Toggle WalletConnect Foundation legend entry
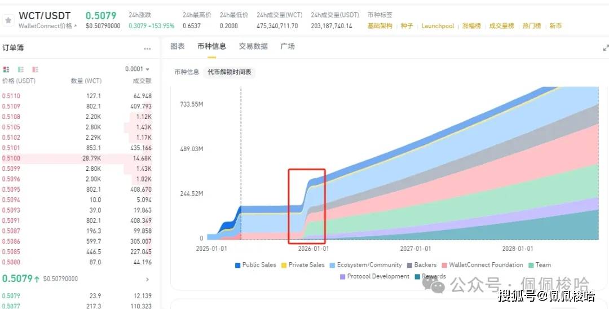The height and width of the screenshot is (309, 609). (482, 265)
